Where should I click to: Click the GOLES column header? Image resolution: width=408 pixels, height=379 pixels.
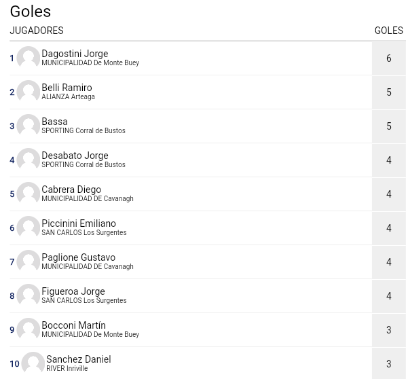pyautogui.click(x=389, y=31)
